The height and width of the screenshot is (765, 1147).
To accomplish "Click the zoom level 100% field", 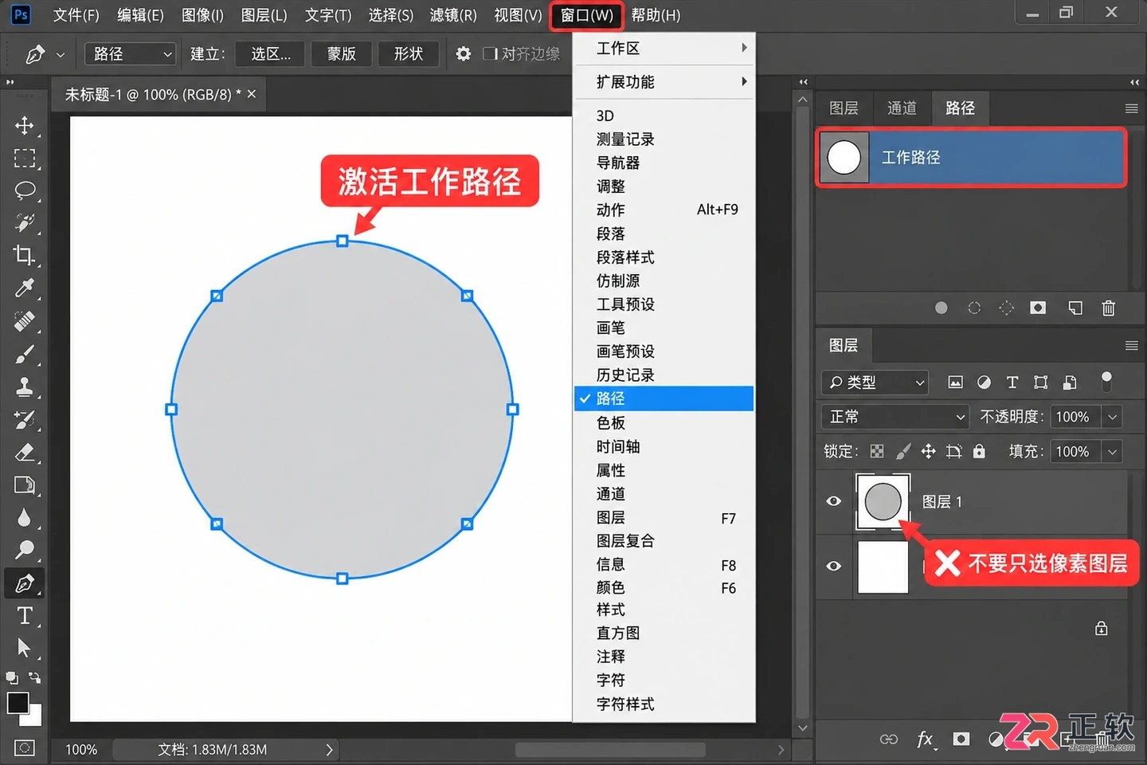I will 81,750.
